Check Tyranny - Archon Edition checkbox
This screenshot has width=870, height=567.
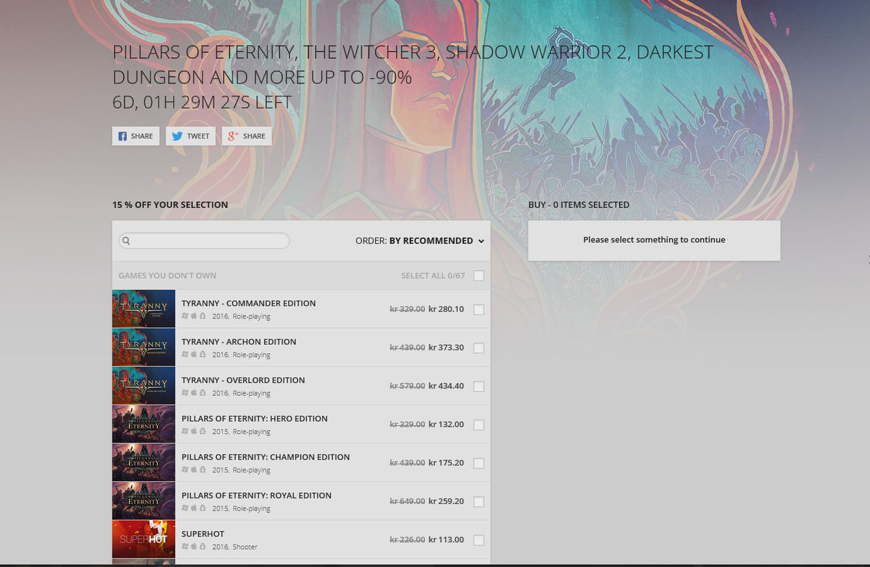[x=478, y=348]
